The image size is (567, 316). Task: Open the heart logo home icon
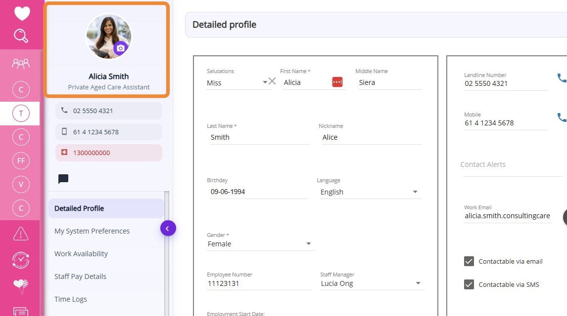(x=22, y=13)
